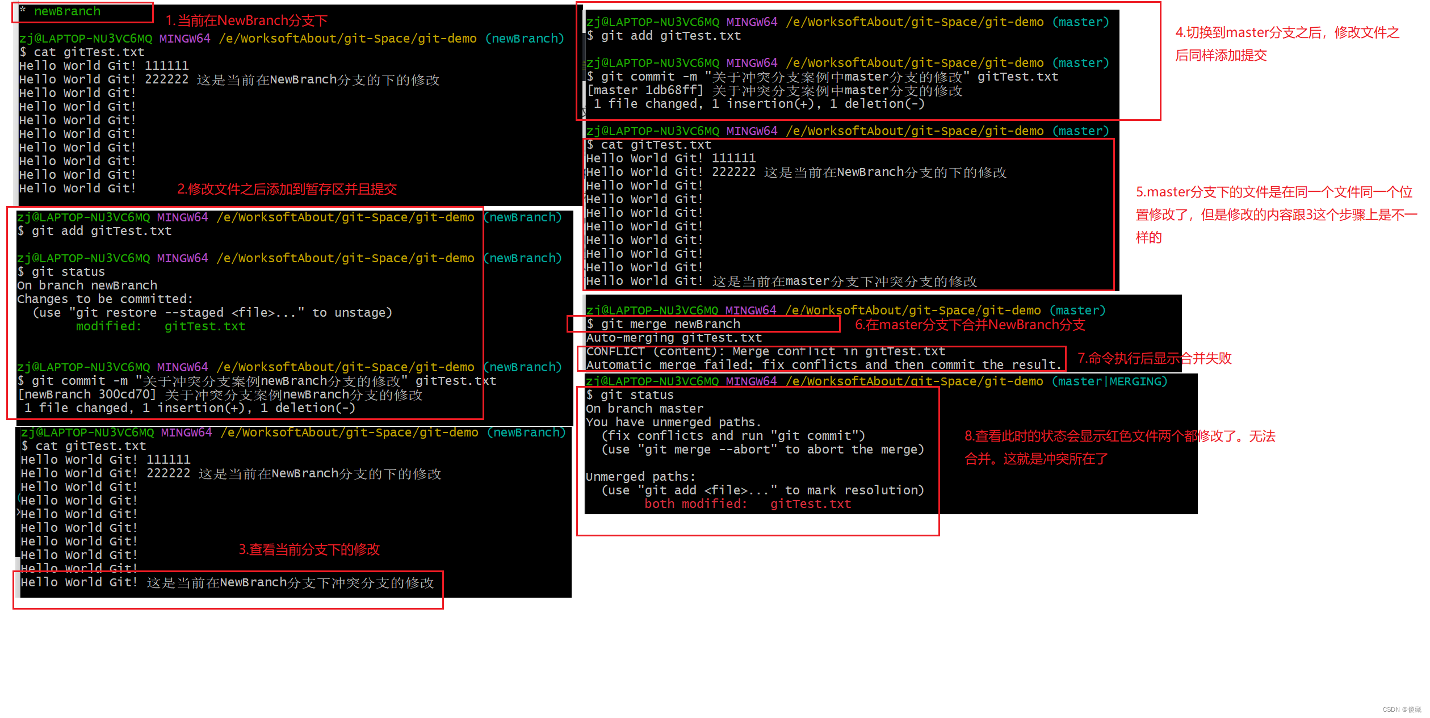Click 'Automatic merge failed' line
Image resolution: width=1430 pixels, height=718 pixels.
824,365
